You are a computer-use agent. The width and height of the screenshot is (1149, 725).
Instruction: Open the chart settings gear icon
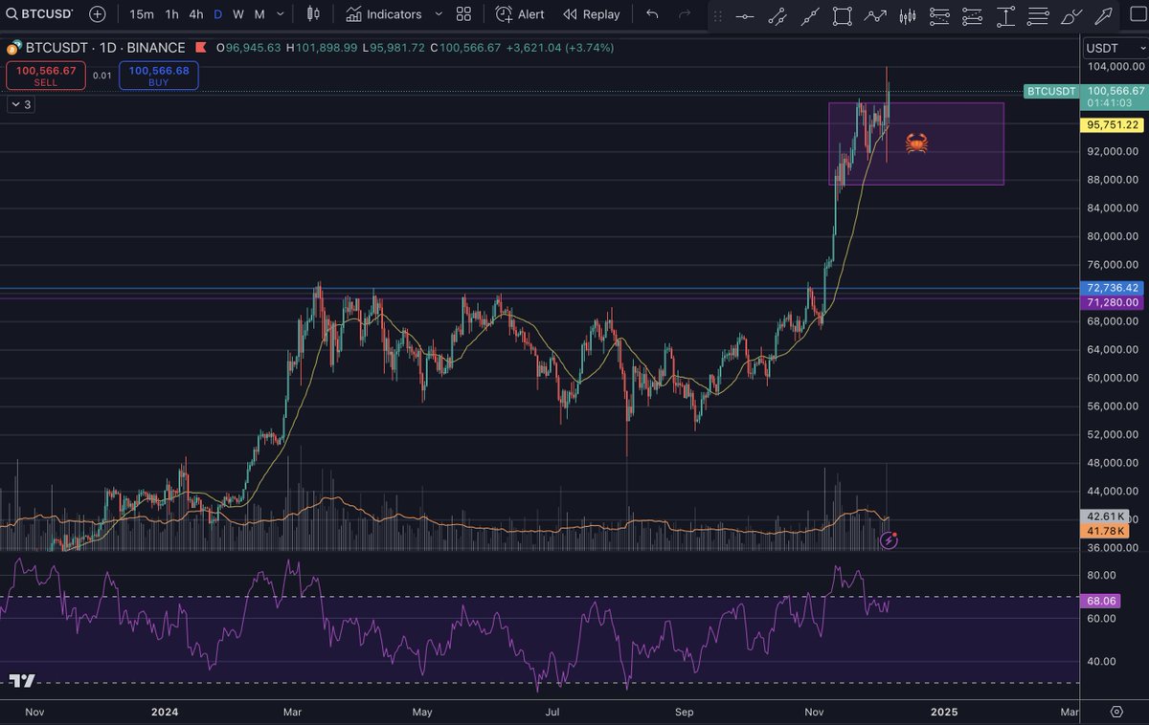(1116, 712)
